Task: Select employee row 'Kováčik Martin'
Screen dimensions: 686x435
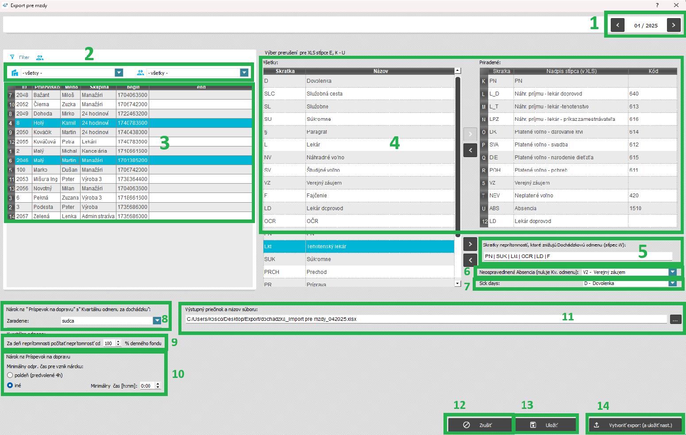Action: (69, 132)
